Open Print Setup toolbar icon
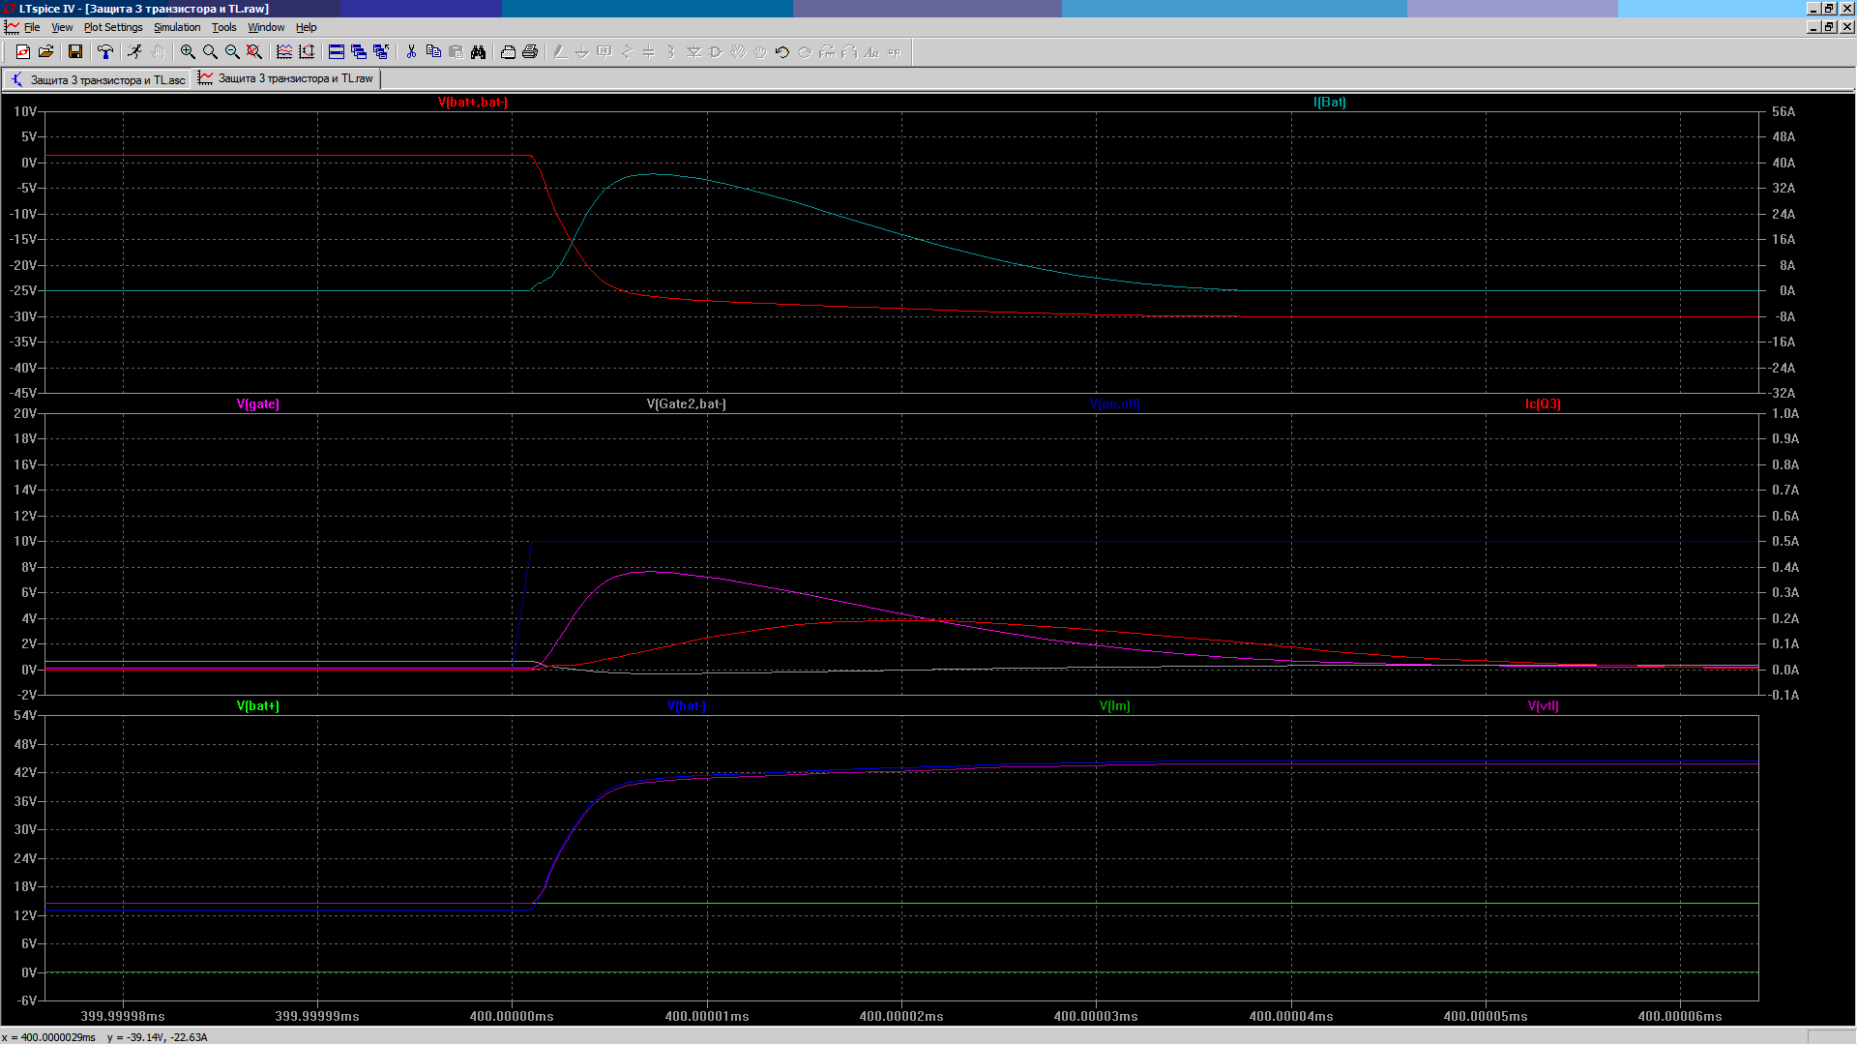The height and width of the screenshot is (1045, 1857). pyautogui.click(x=508, y=52)
